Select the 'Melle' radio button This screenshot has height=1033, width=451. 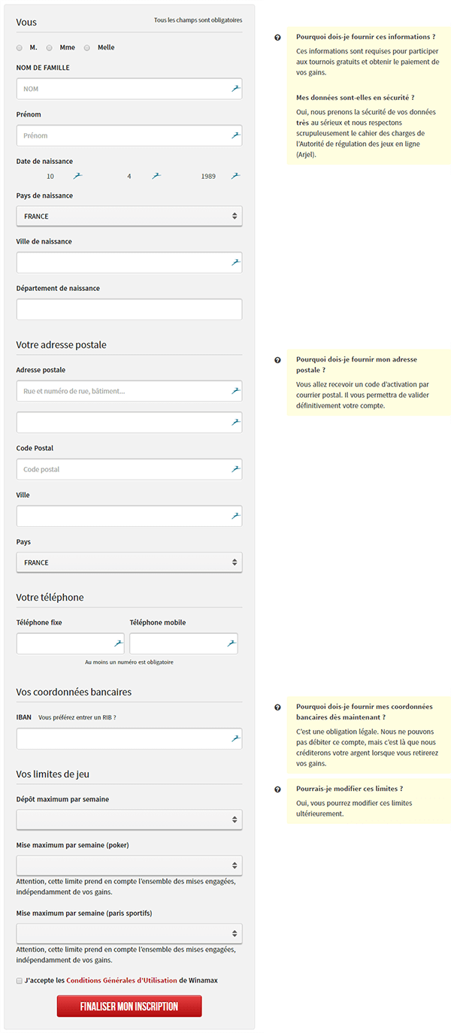tap(87, 47)
